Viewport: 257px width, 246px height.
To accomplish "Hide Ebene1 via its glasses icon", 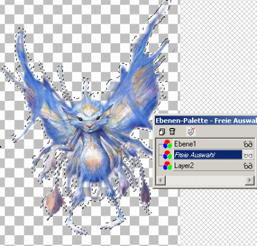I will [x=248, y=145].
